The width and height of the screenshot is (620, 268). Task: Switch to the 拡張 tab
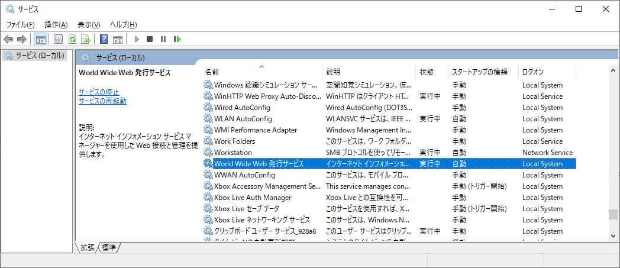(x=87, y=247)
